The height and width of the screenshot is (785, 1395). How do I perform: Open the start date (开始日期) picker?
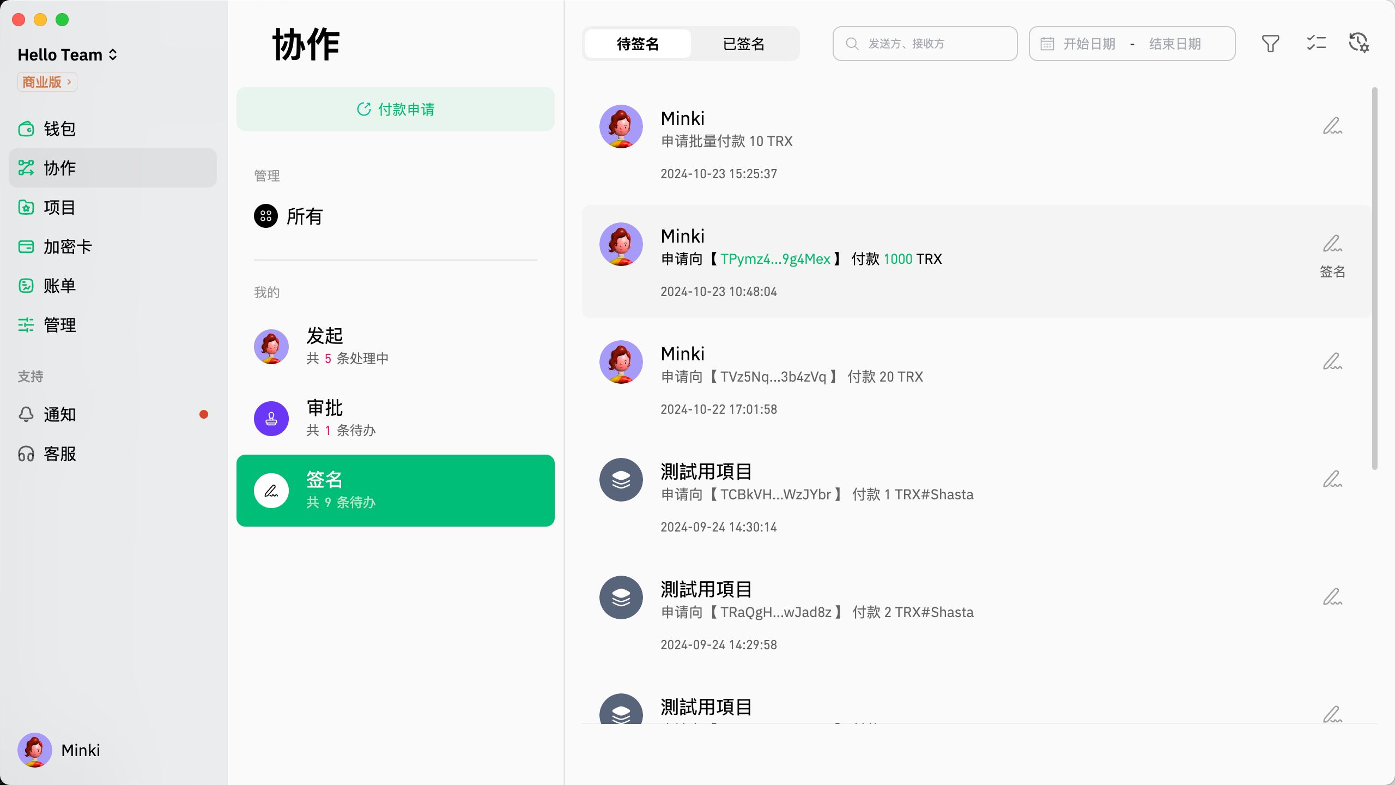pyautogui.click(x=1089, y=44)
